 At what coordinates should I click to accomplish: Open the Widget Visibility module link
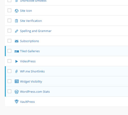point(31,82)
